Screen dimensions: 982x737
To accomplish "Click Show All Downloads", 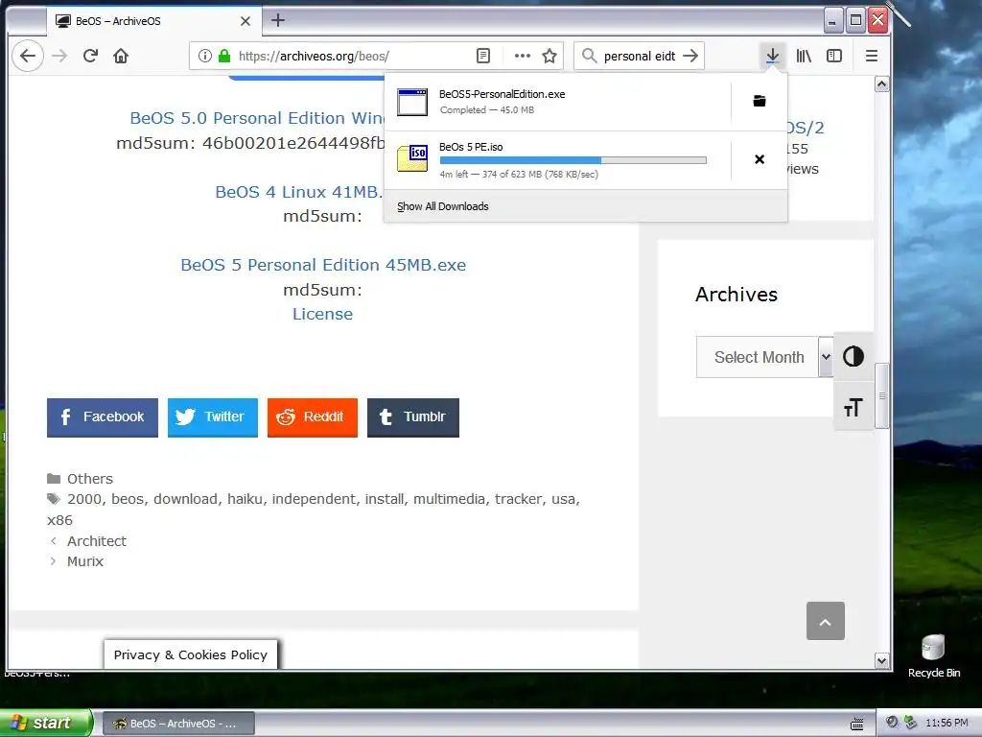I will point(443,206).
